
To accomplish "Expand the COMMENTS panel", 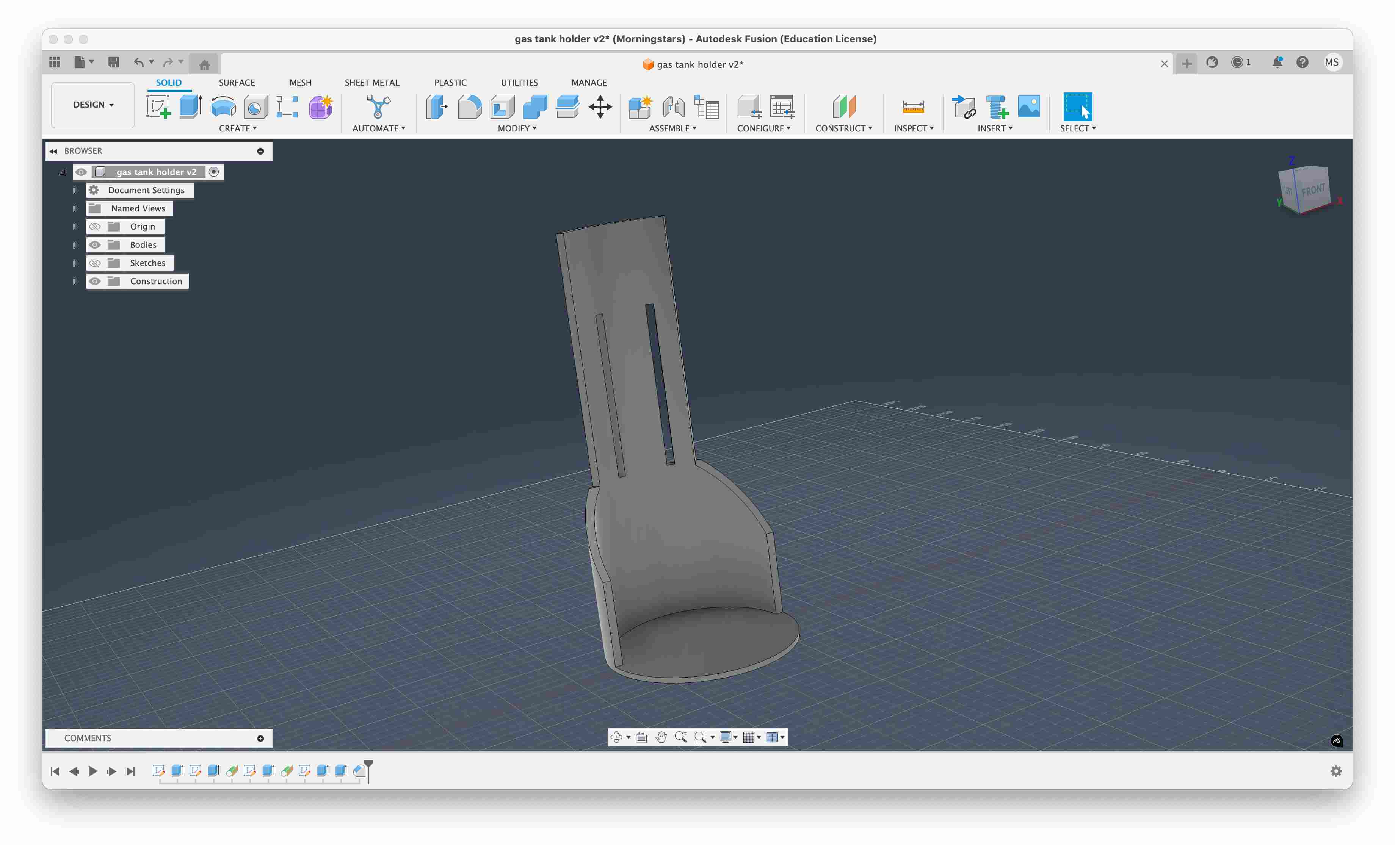I will 260,738.
